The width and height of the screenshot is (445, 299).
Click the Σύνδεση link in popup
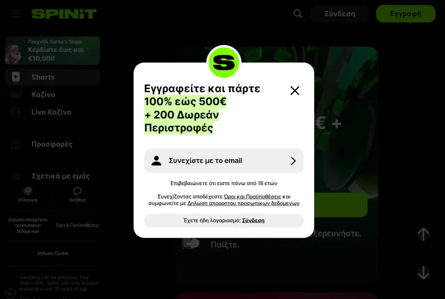[x=253, y=220]
